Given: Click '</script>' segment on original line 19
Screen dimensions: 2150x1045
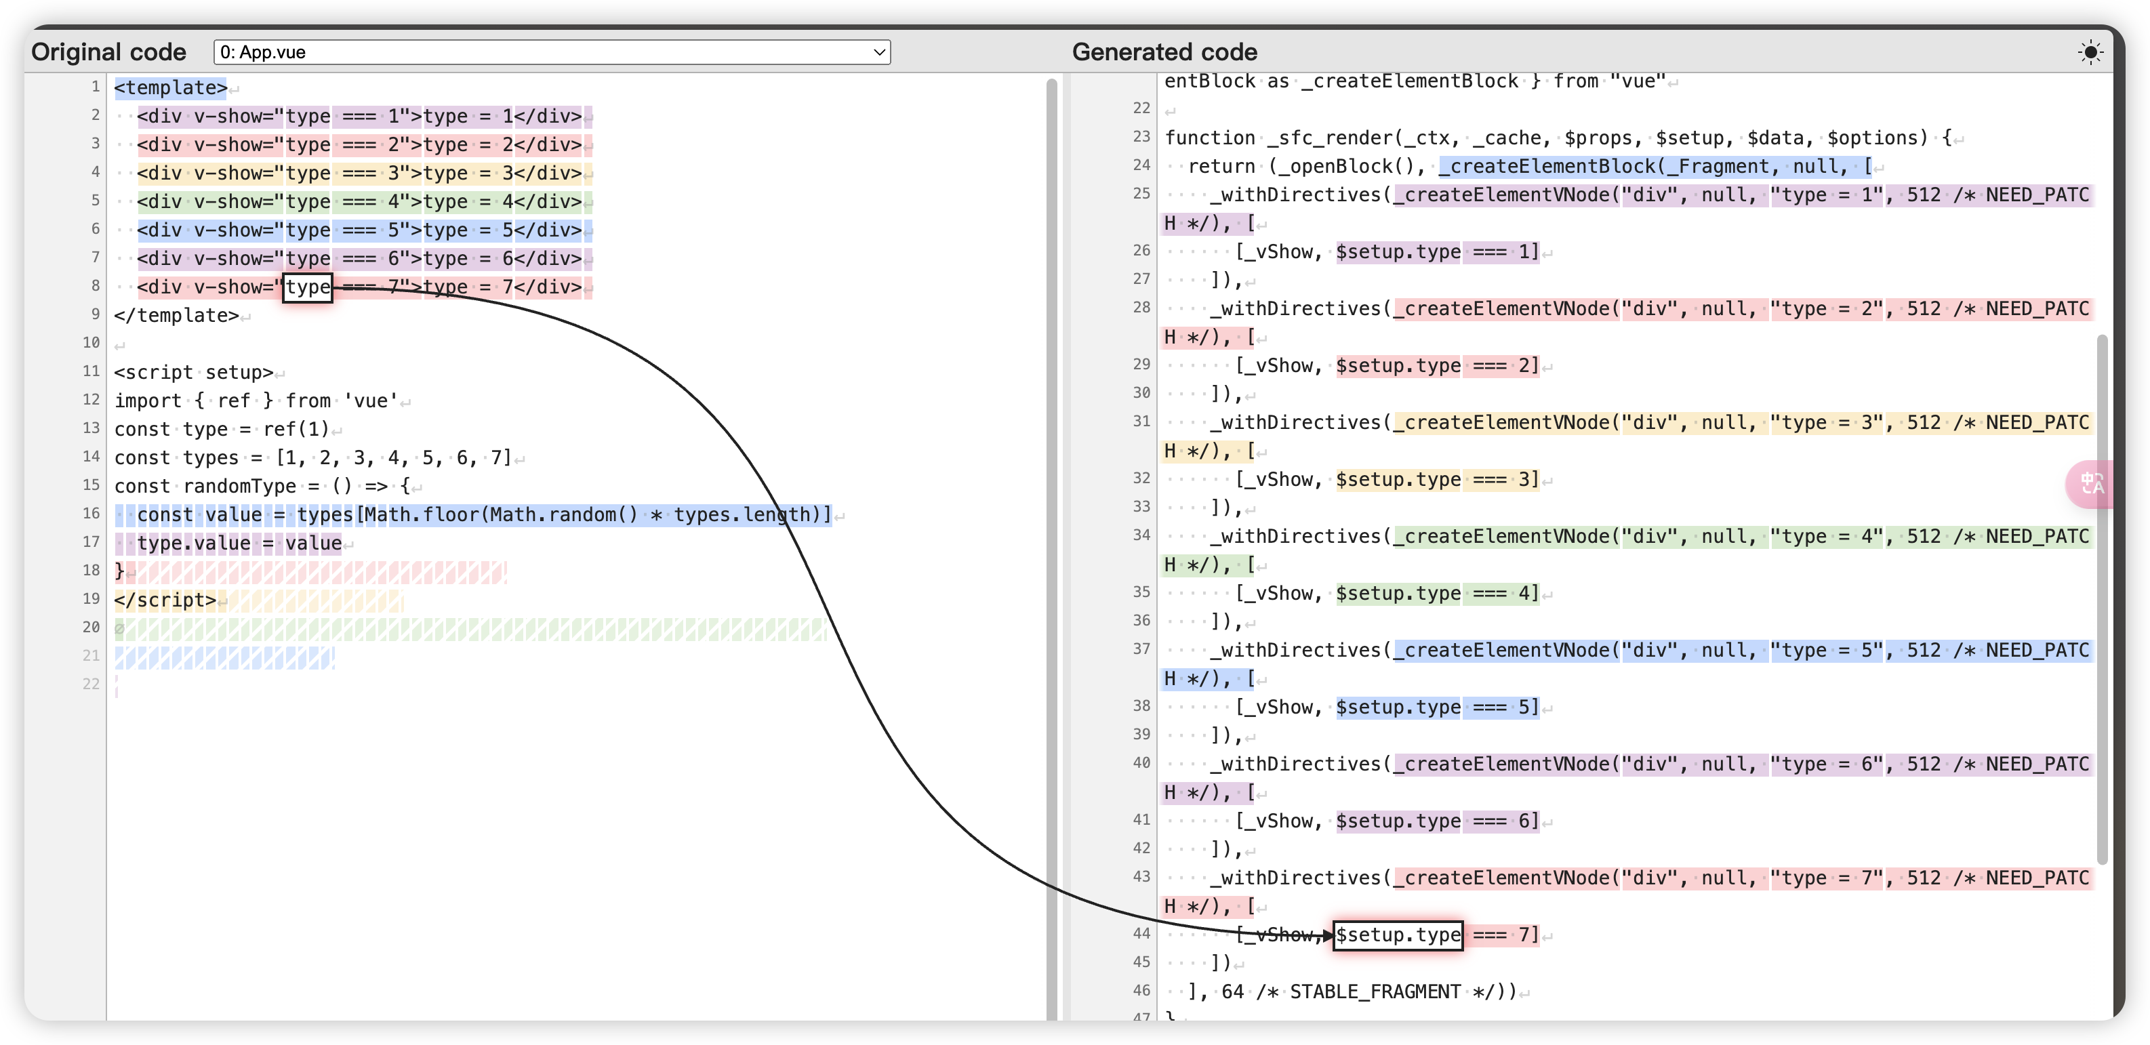Looking at the screenshot, I should [x=165, y=600].
